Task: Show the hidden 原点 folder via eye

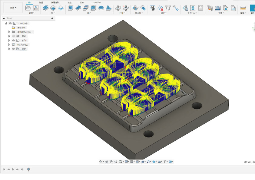Action: [x=14, y=36]
